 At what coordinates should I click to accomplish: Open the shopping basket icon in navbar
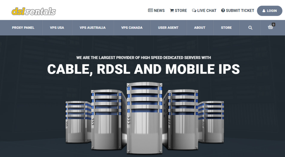pyautogui.click(x=270, y=27)
